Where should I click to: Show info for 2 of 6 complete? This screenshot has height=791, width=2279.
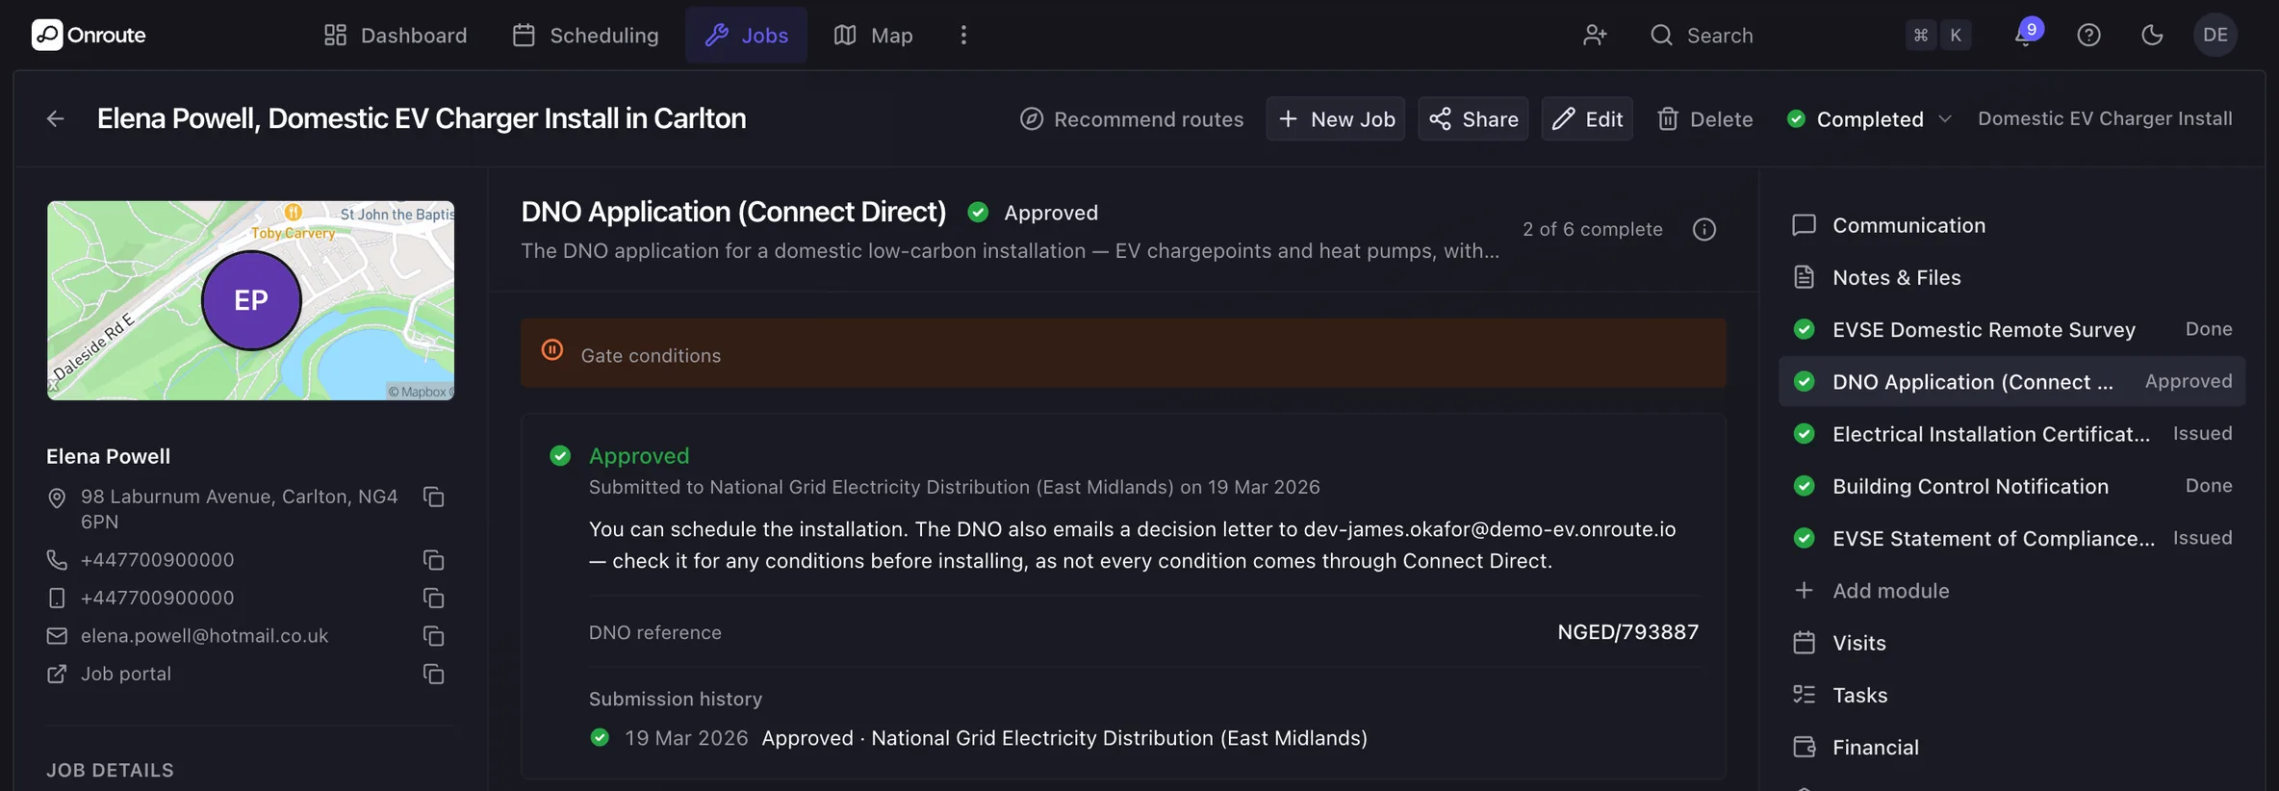(x=1704, y=229)
